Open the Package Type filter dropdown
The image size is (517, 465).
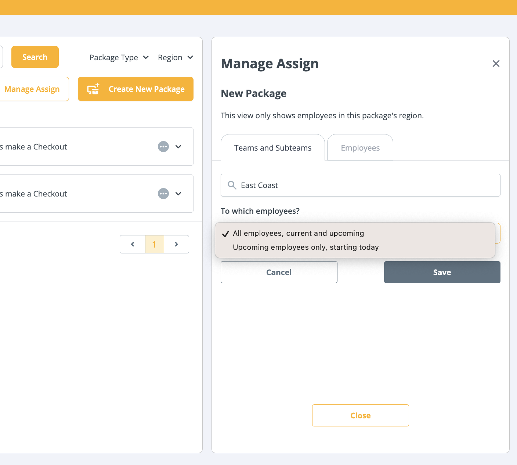point(119,58)
